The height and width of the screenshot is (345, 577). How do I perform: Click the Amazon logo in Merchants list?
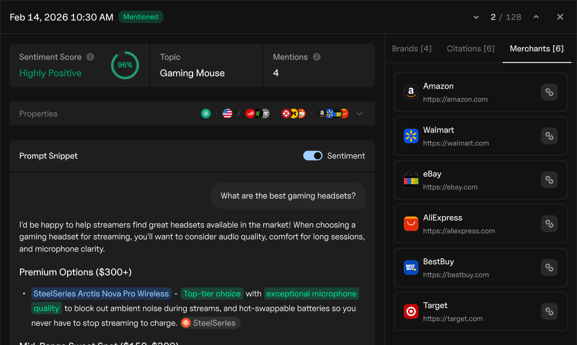(x=411, y=92)
